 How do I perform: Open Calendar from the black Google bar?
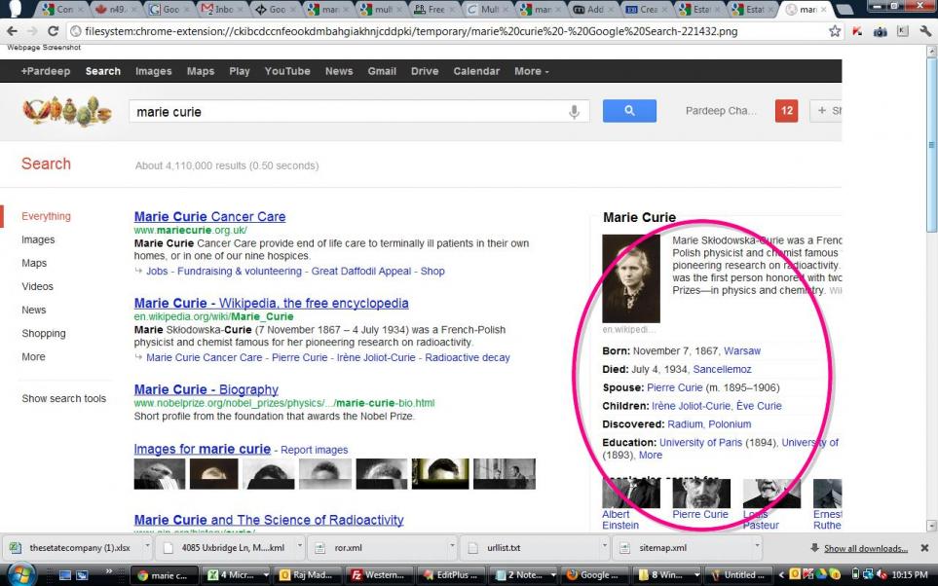476,71
